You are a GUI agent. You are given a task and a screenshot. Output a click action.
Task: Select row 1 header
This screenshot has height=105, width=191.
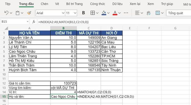(4, 33)
